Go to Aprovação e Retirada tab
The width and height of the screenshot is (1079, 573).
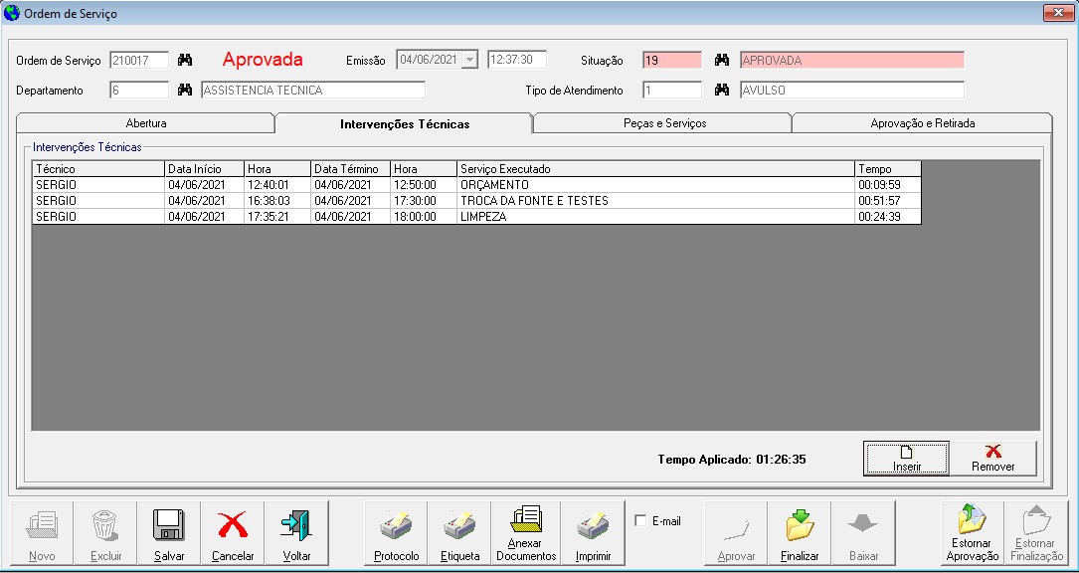coord(922,123)
